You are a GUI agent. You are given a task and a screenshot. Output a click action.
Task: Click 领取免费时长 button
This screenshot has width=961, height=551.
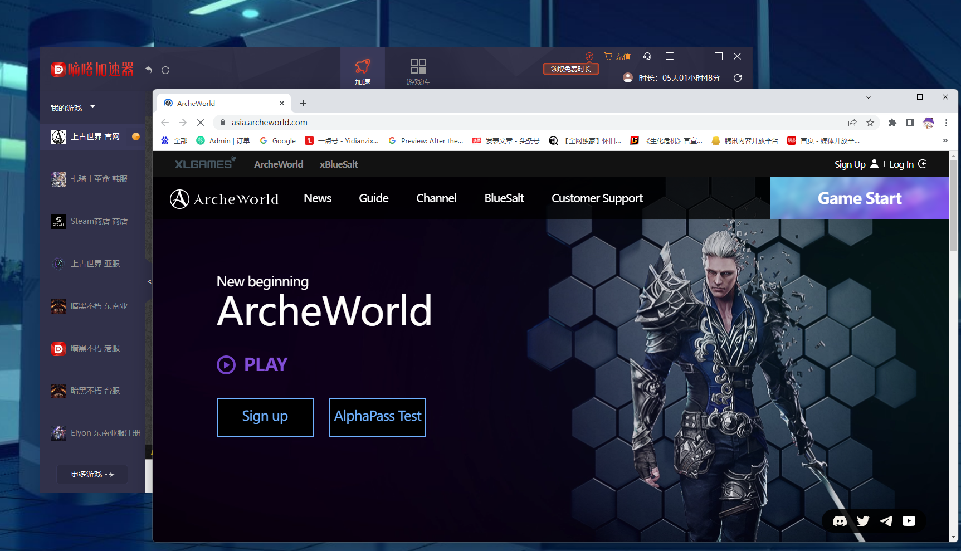(570, 69)
